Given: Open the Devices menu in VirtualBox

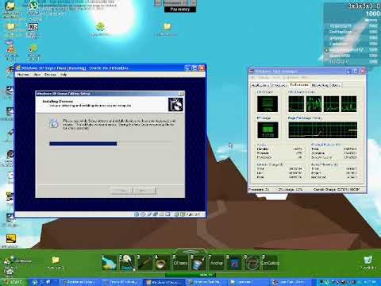Looking at the screenshot, I should pyautogui.click(x=50, y=75).
